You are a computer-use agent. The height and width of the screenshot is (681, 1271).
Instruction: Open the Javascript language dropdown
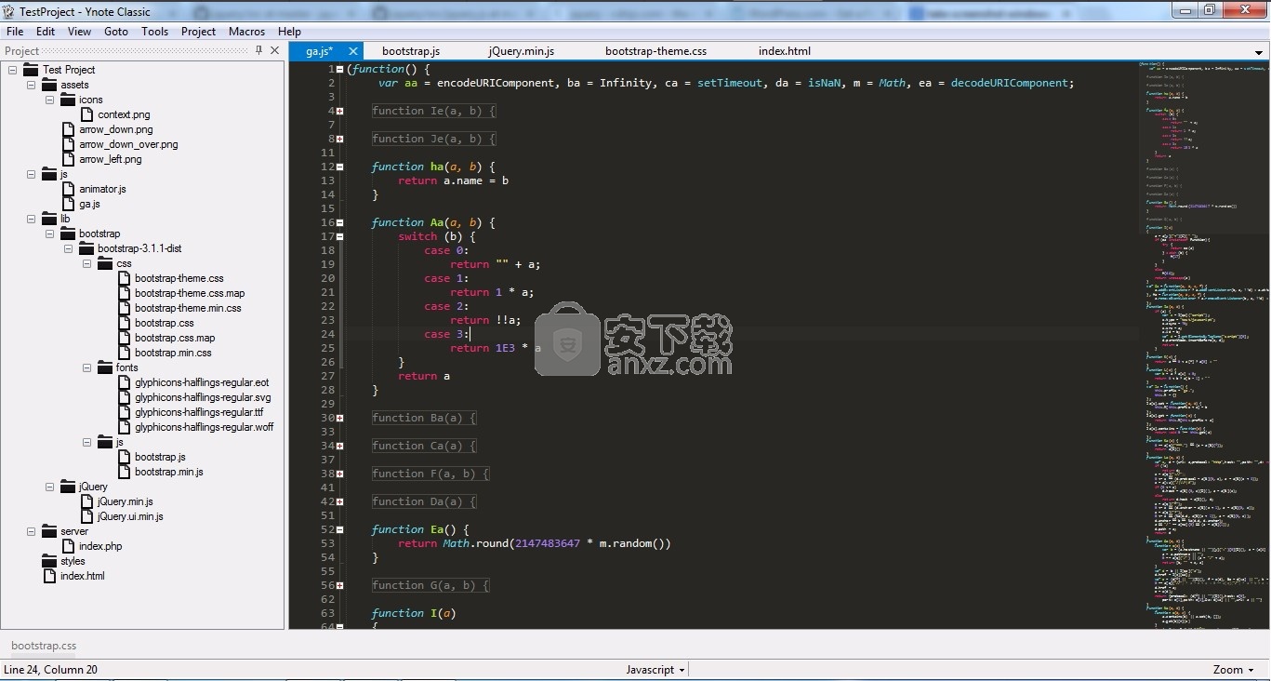(655, 670)
